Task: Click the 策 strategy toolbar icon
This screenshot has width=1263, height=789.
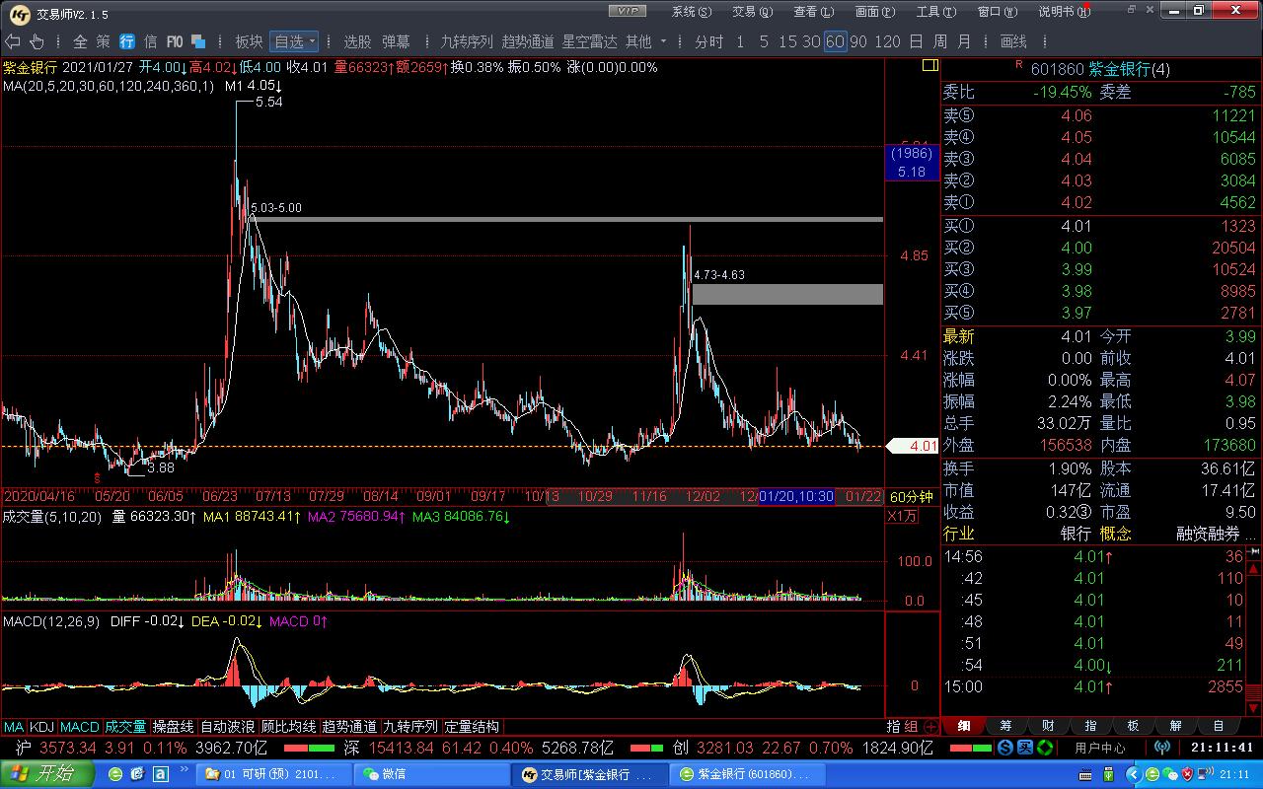Action: (104, 41)
